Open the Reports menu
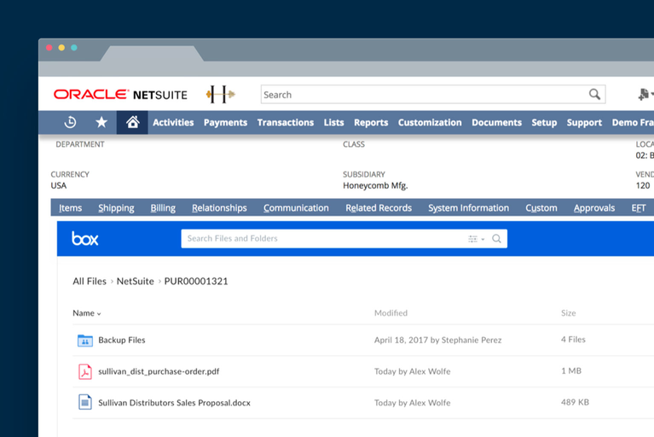Screen dimensions: 654x437 click(371, 122)
